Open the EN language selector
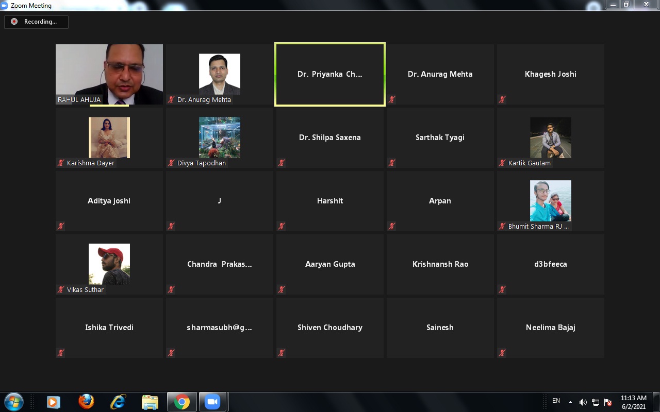The width and height of the screenshot is (660, 412). pos(556,401)
